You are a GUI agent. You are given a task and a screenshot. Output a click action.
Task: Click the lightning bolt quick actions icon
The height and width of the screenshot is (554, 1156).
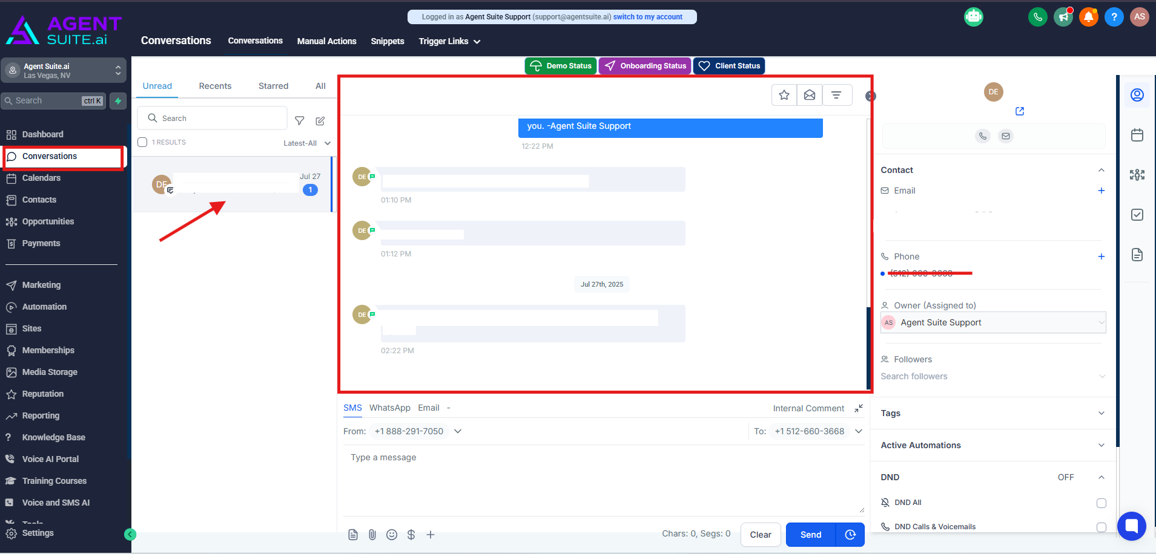click(x=118, y=101)
